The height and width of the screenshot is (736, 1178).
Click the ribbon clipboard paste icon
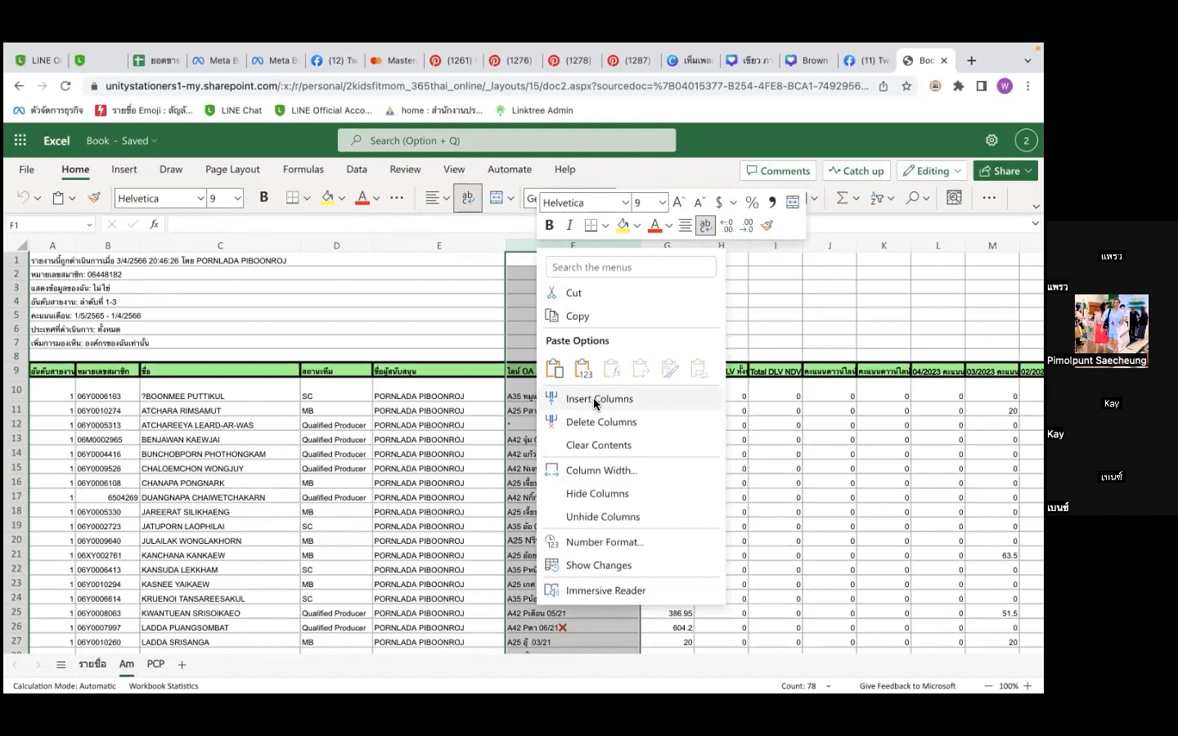pos(58,198)
